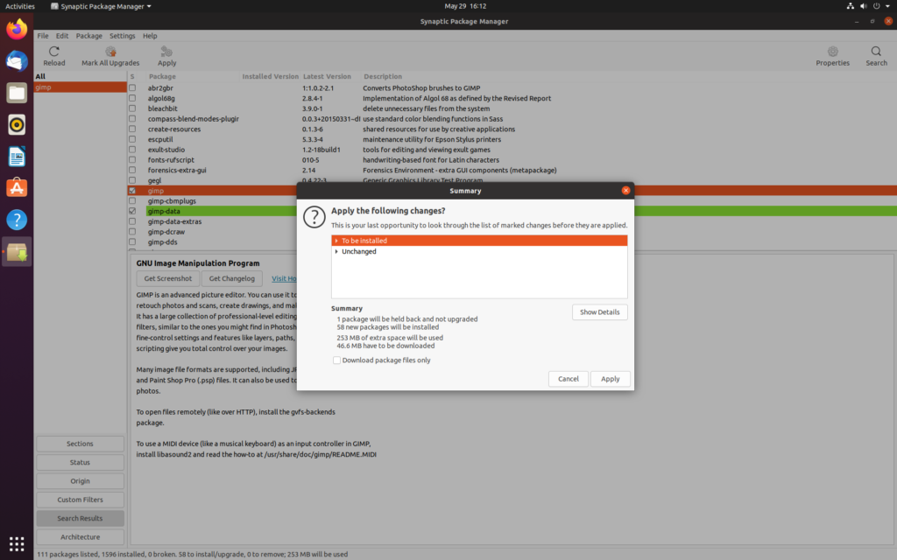Select the 'All' entry in sidebar

(80, 77)
